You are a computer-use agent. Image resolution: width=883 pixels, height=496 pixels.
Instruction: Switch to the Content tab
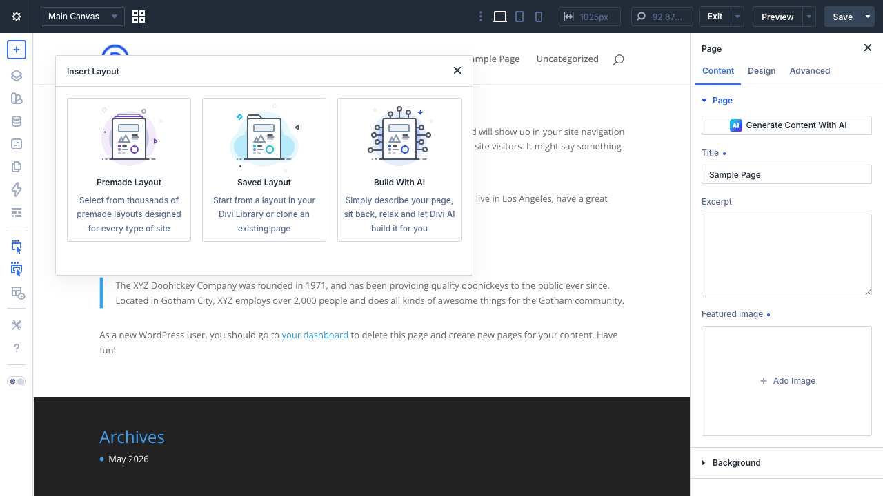tap(718, 71)
